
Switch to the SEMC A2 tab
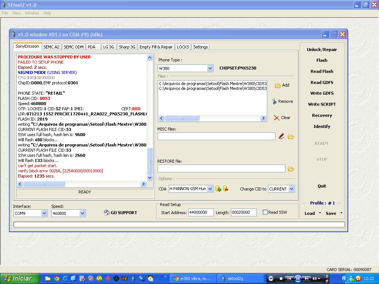[x=51, y=47]
